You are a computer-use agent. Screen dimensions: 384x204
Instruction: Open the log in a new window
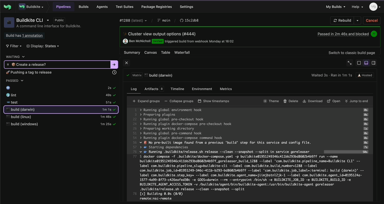tap(334, 101)
